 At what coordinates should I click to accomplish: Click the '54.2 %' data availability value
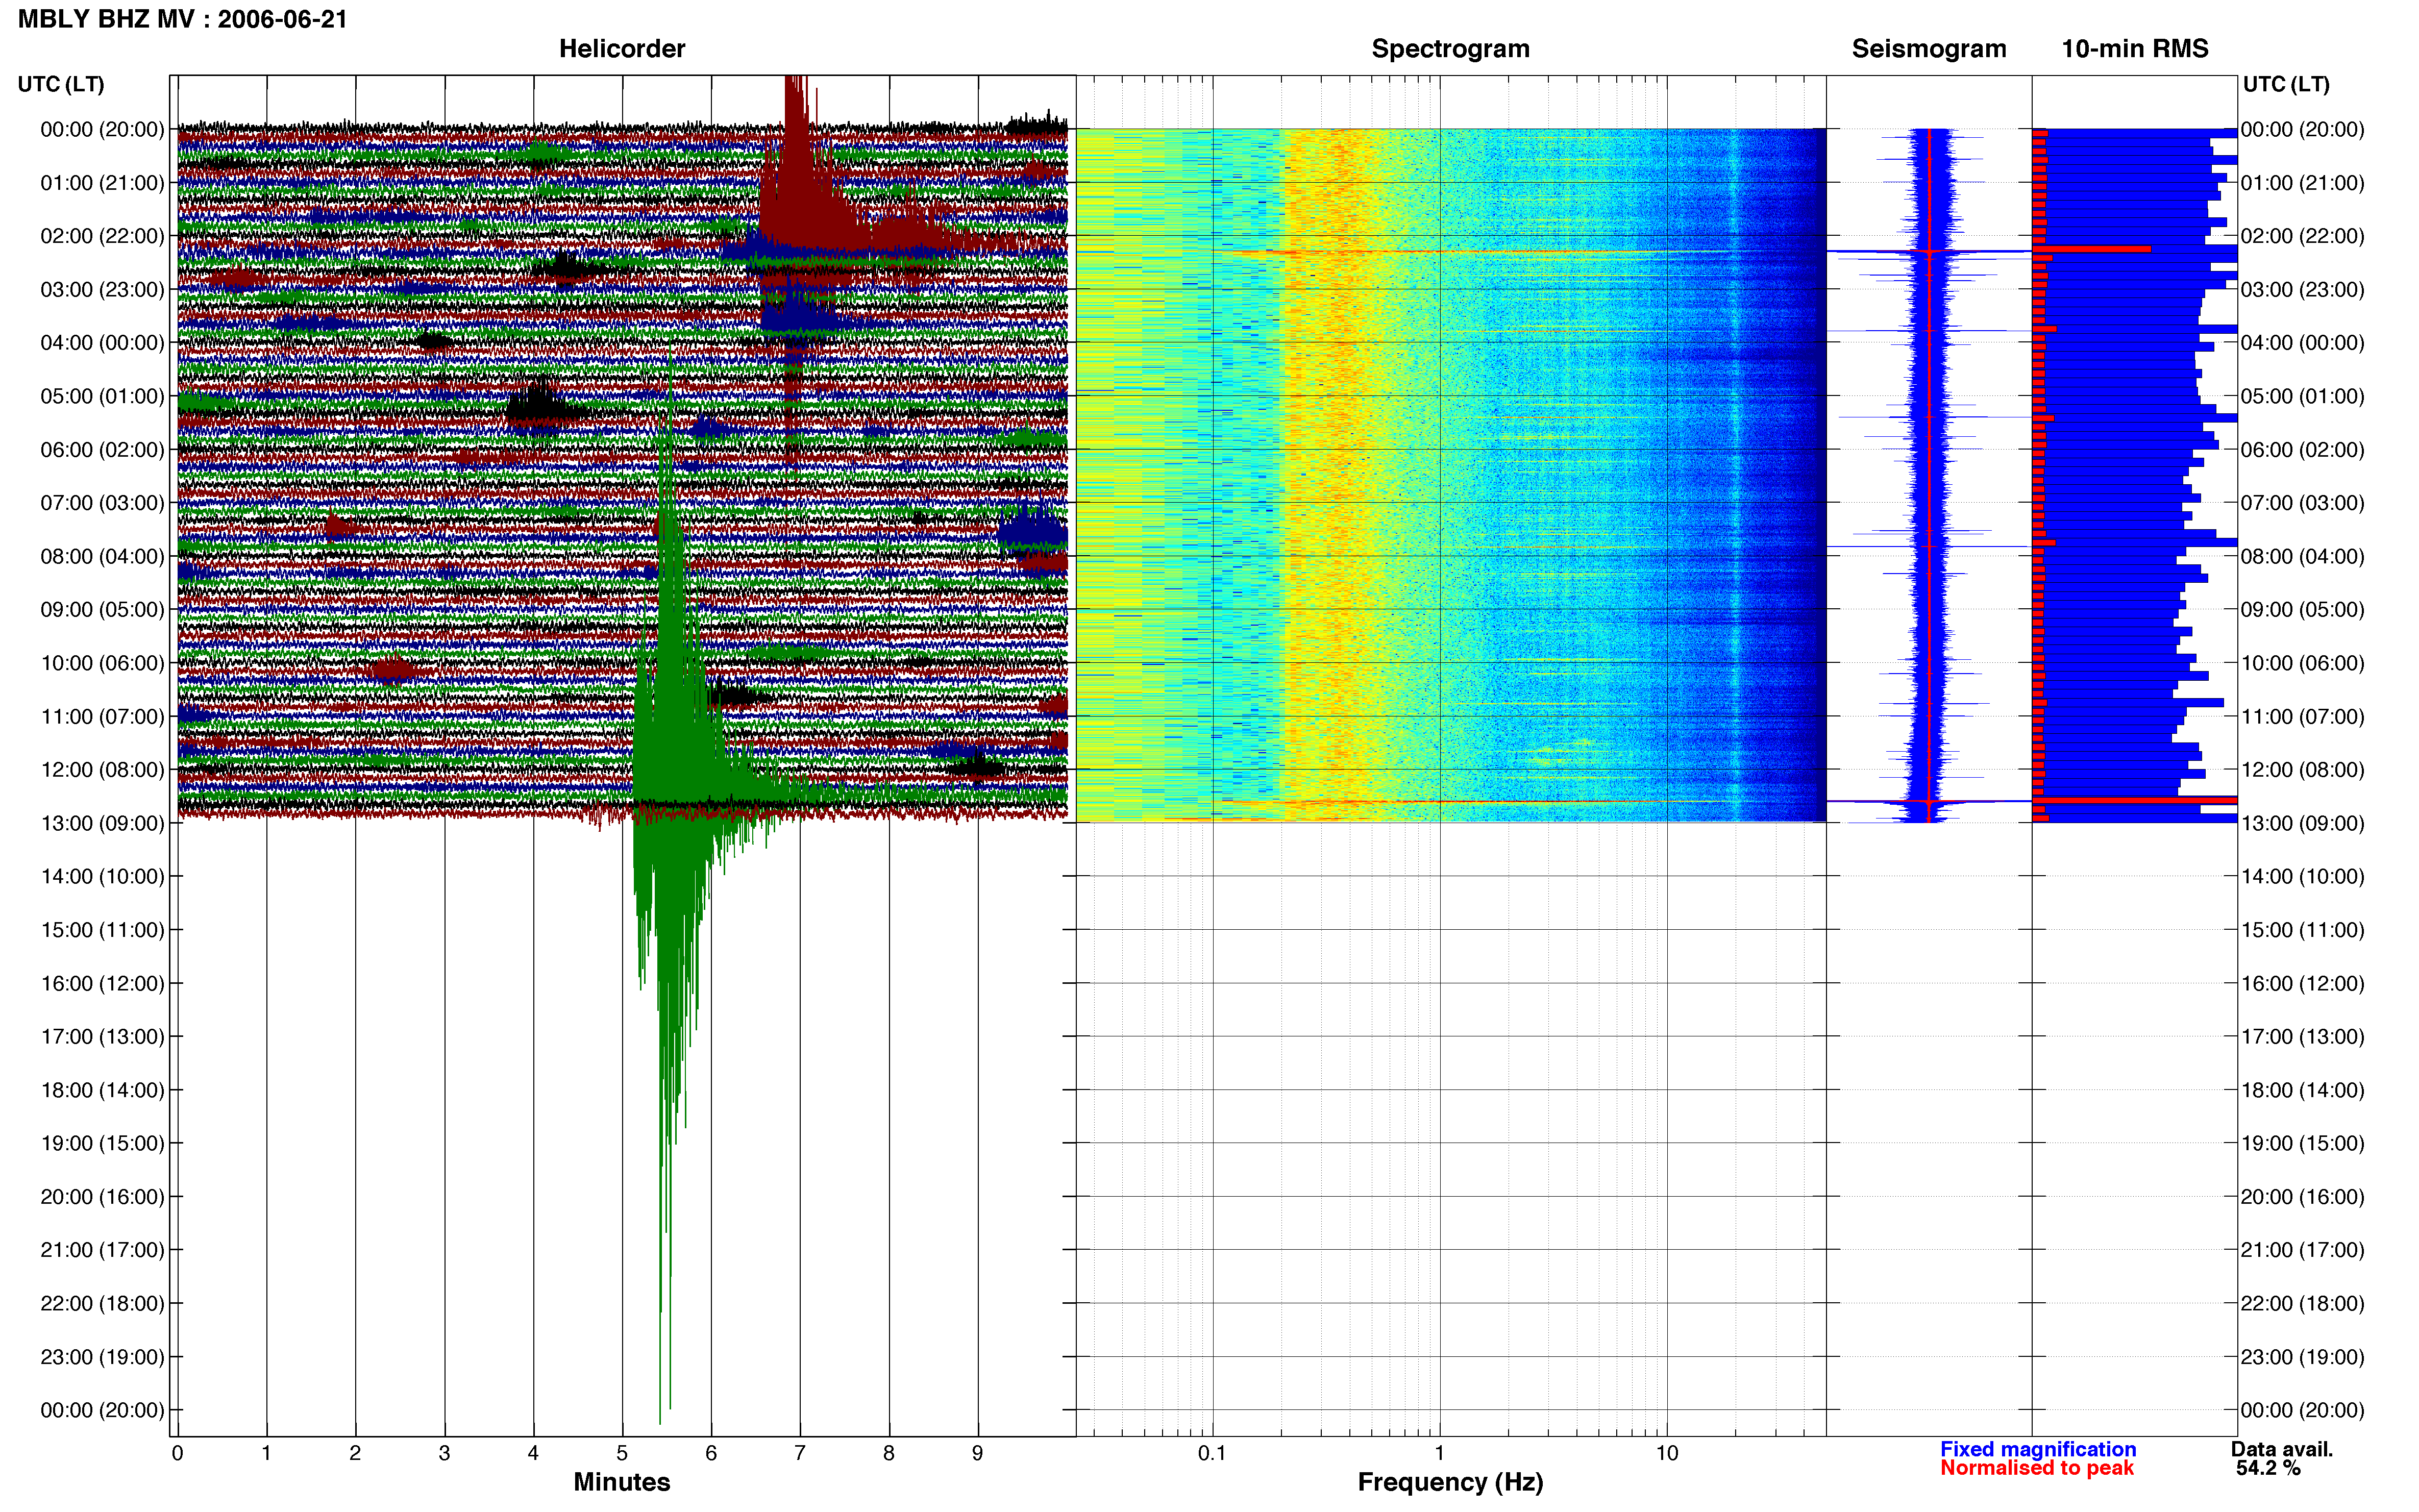tap(2268, 1467)
